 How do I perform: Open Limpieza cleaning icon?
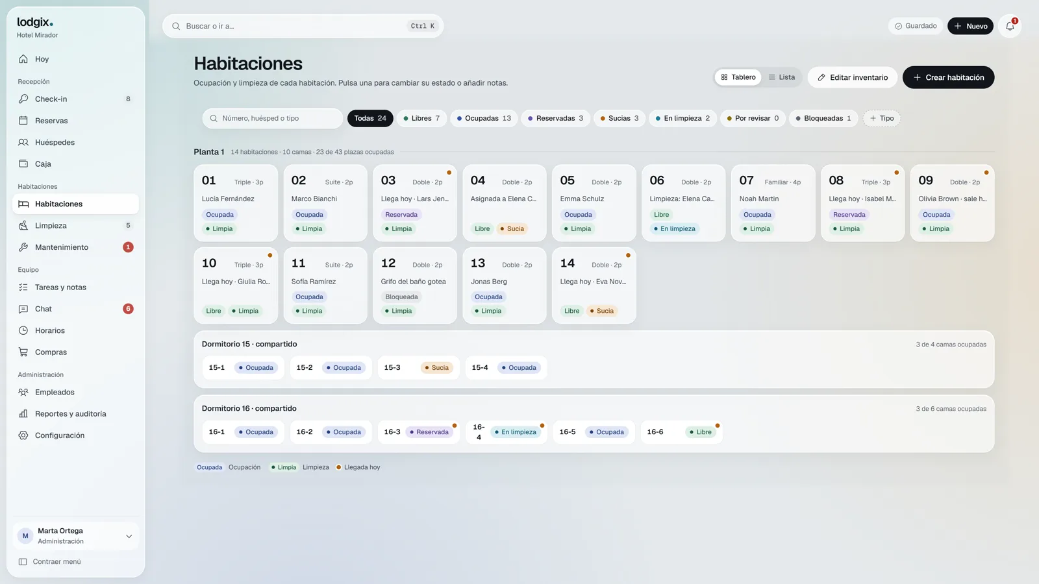(23, 226)
